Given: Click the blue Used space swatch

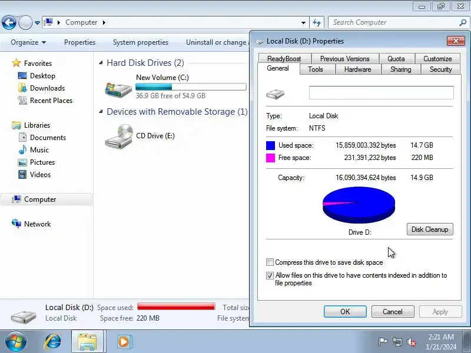Looking at the screenshot, I should click(x=270, y=145).
